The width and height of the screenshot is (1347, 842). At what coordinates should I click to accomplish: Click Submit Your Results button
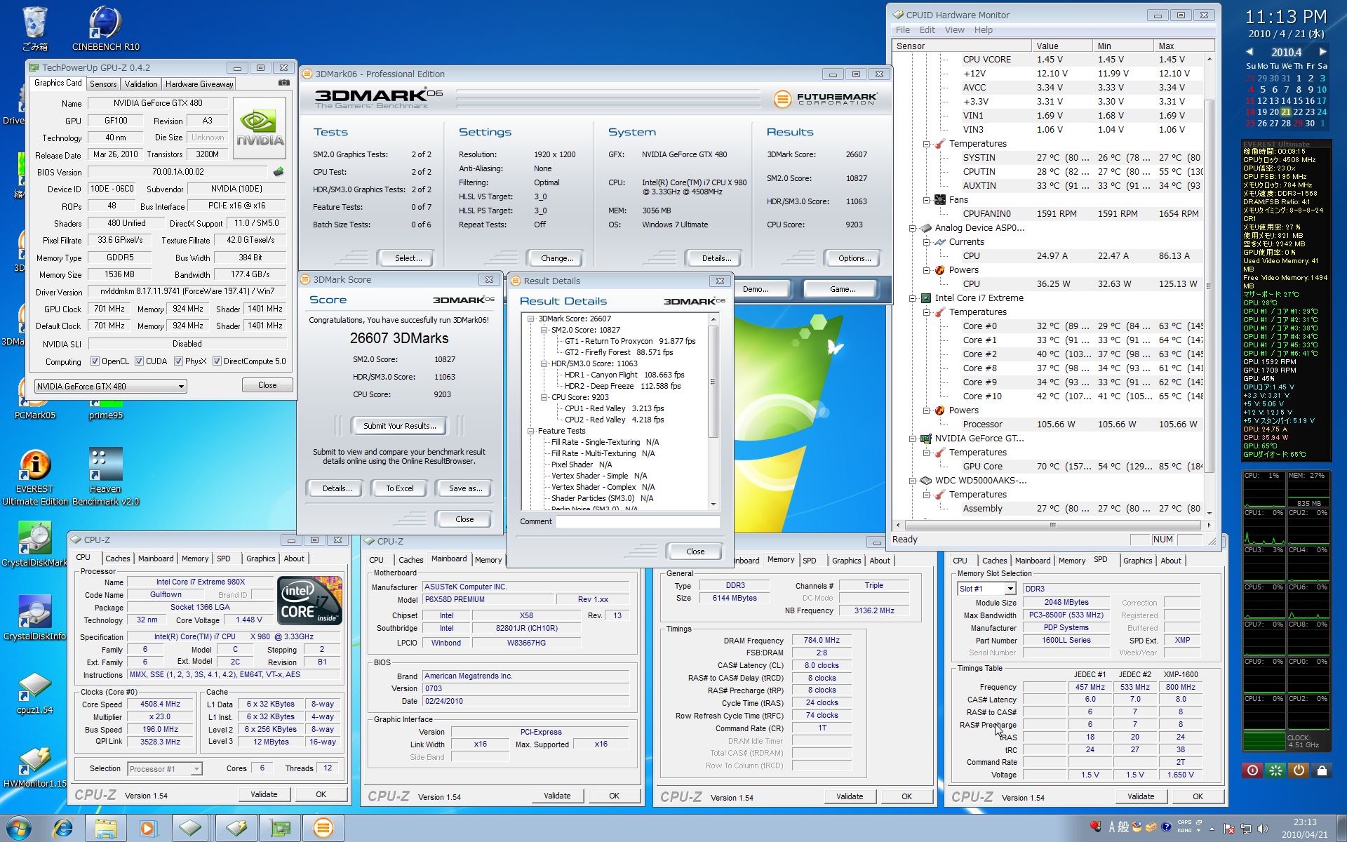399,426
